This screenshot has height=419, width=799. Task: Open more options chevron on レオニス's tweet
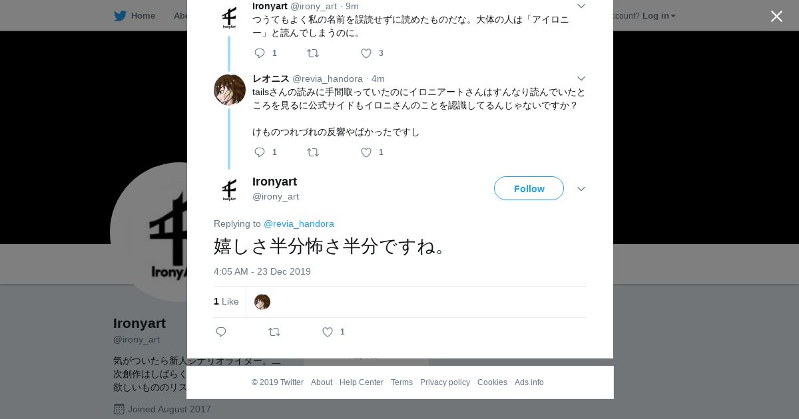point(581,78)
